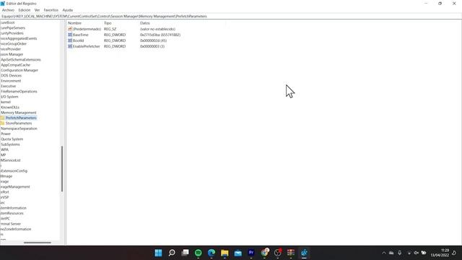Click the BaseTime value name
Viewport: 462px width, 260px height.
click(80, 35)
